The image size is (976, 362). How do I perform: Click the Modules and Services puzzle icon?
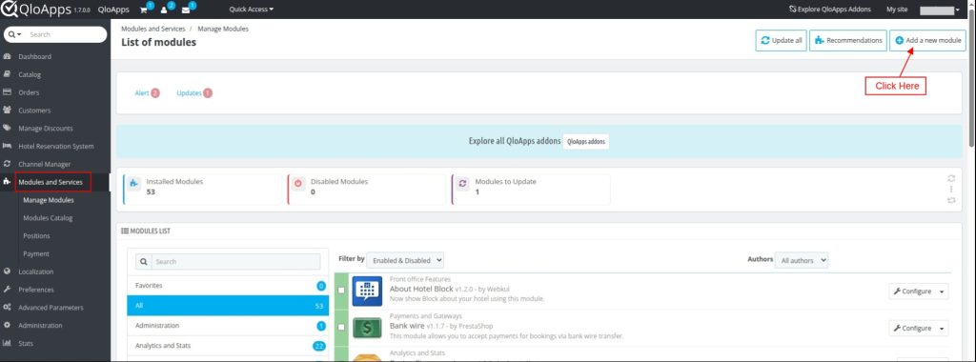[x=7, y=182]
